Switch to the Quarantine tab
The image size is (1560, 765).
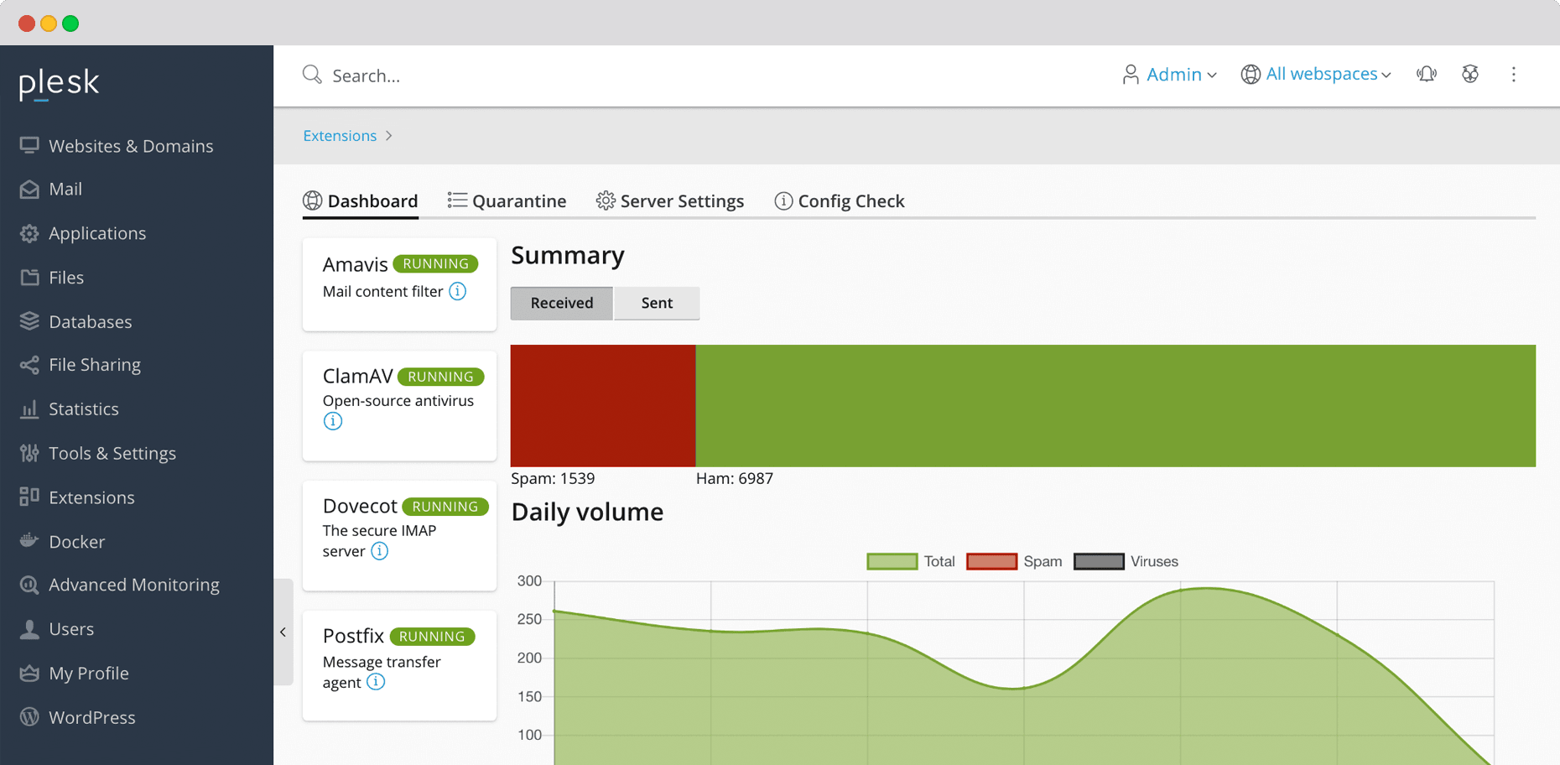click(507, 201)
